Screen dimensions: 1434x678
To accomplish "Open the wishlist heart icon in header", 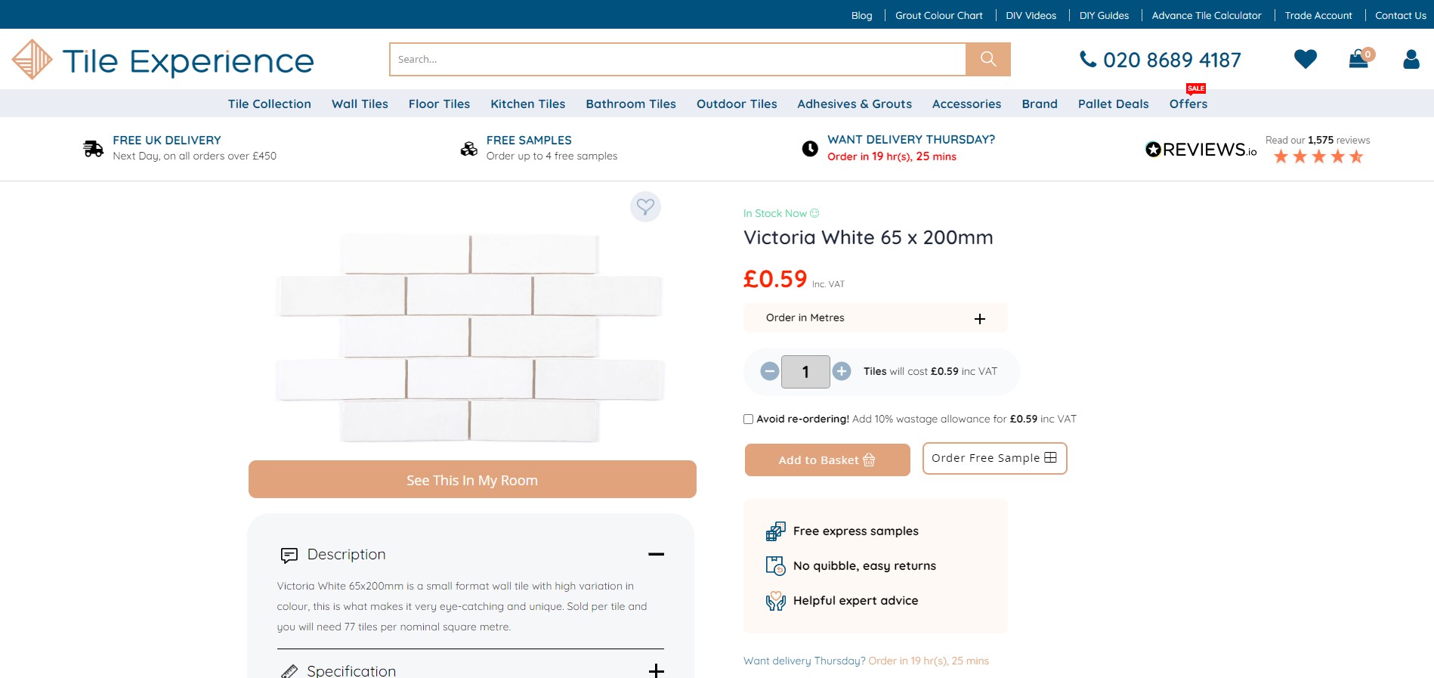I will pos(1305,59).
